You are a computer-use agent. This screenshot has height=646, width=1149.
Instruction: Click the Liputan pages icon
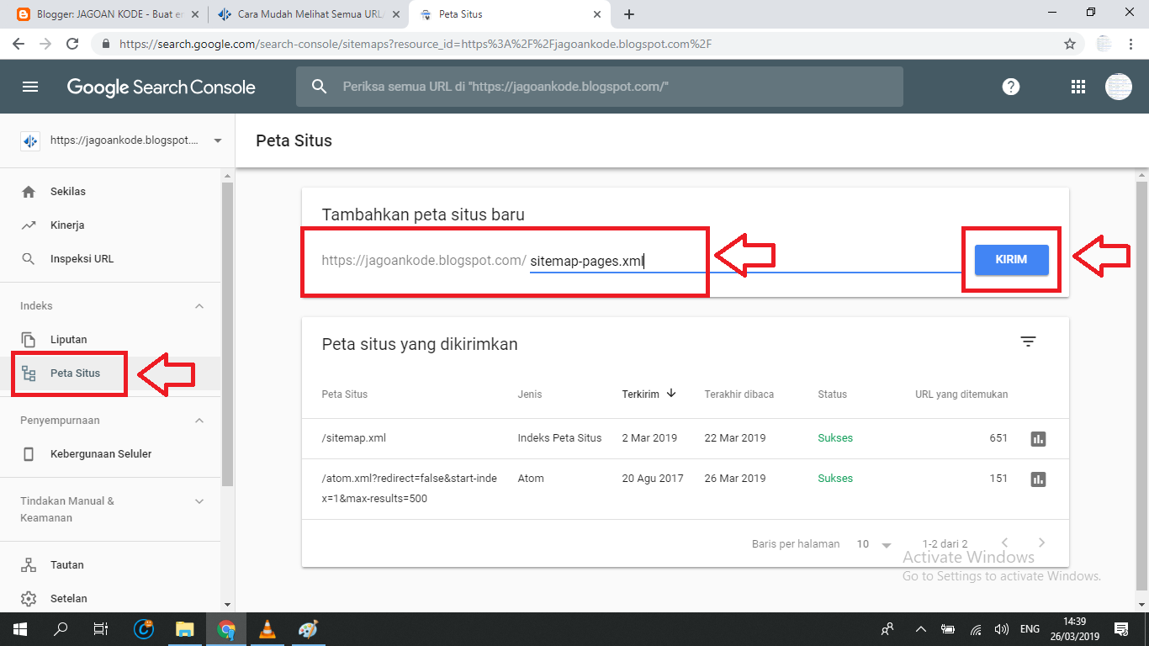[x=29, y=340]
